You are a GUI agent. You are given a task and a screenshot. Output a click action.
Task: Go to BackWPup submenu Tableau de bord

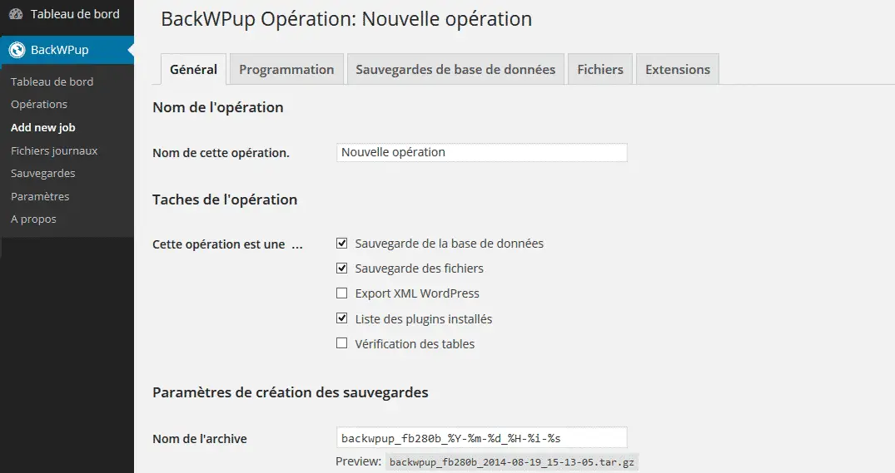click(x=52, y=81)
